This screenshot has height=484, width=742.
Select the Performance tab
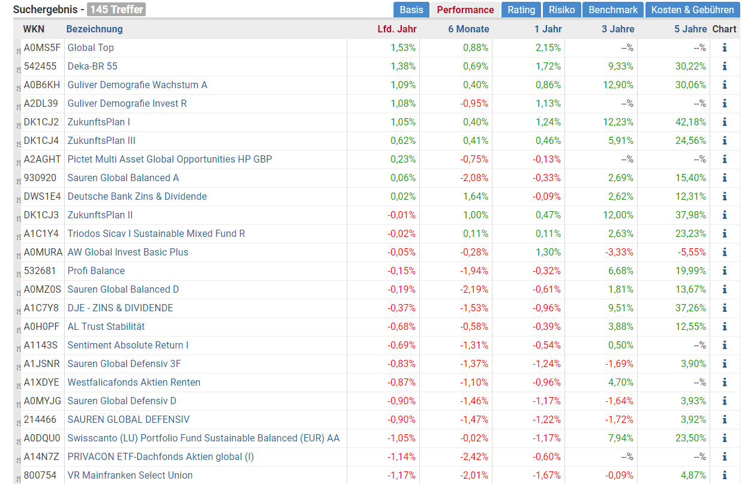[465, 10]
